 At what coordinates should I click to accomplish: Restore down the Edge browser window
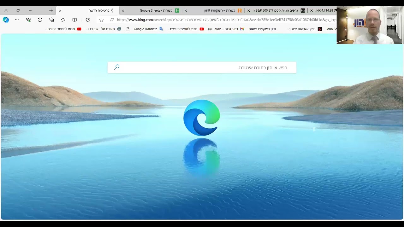(18, 10)
